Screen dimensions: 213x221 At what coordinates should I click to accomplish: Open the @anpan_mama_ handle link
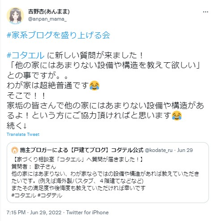[x=47, y=19]
